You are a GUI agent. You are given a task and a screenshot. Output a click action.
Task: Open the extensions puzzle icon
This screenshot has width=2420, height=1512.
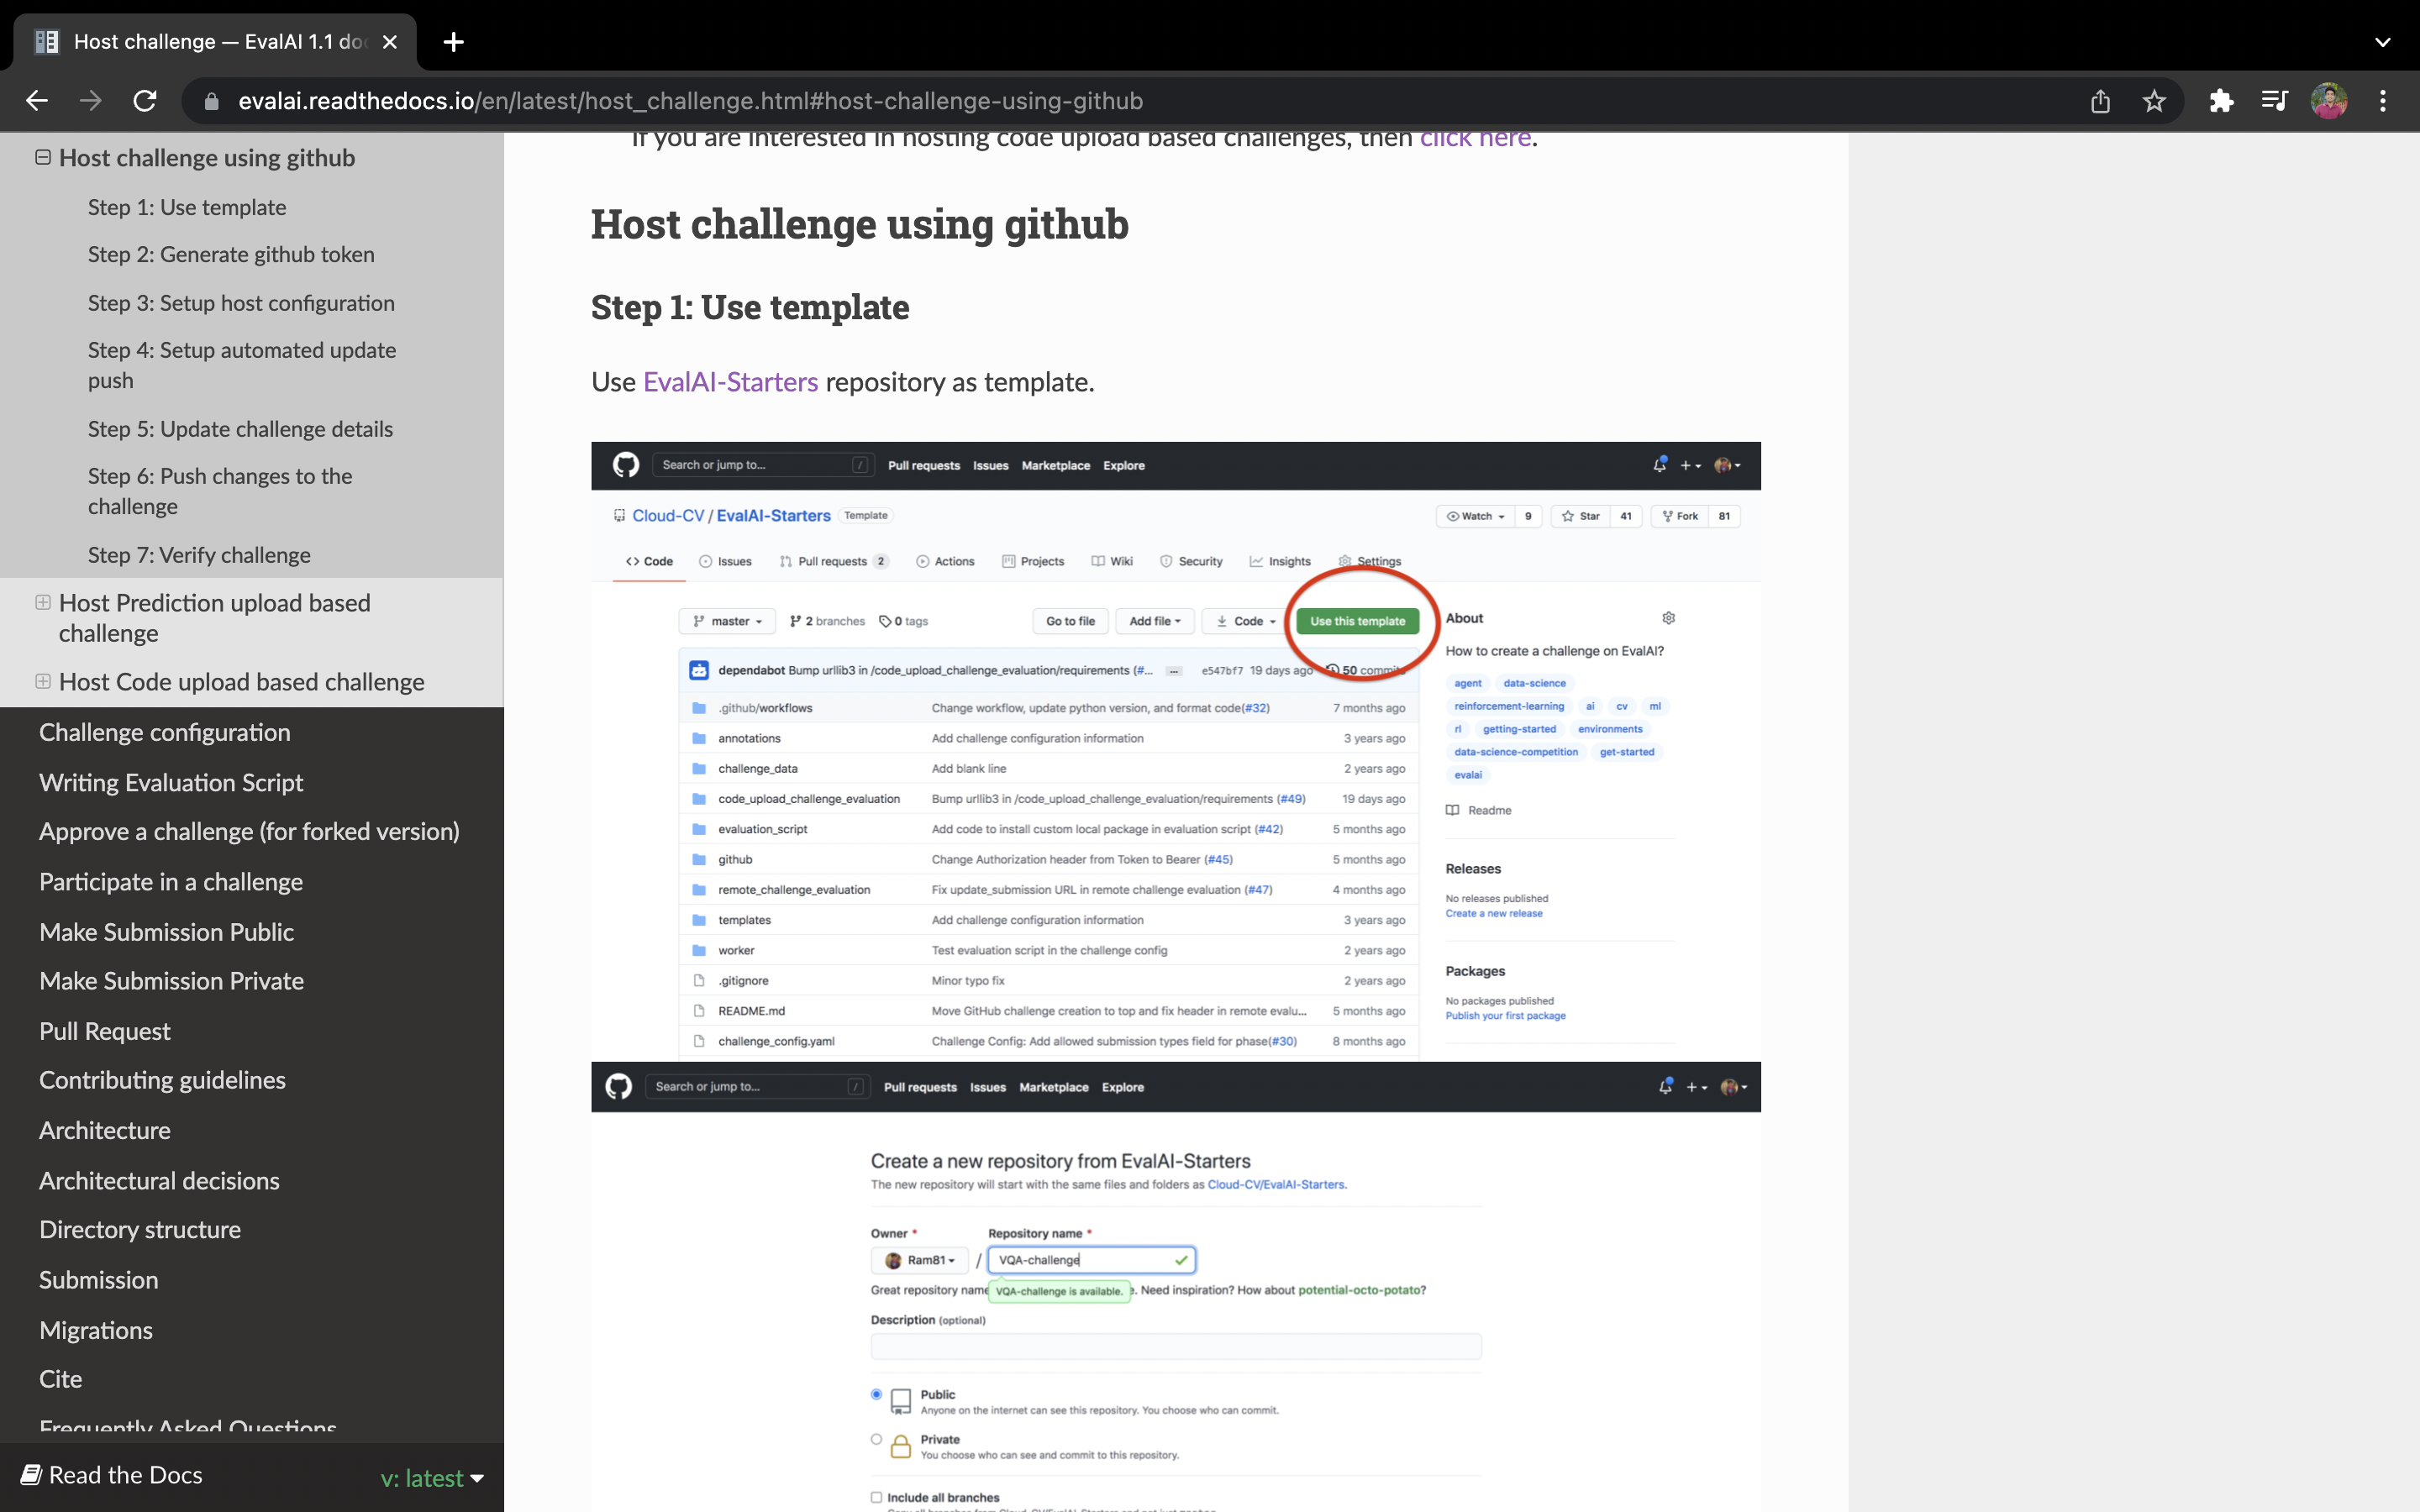(x=2221, y=101)
